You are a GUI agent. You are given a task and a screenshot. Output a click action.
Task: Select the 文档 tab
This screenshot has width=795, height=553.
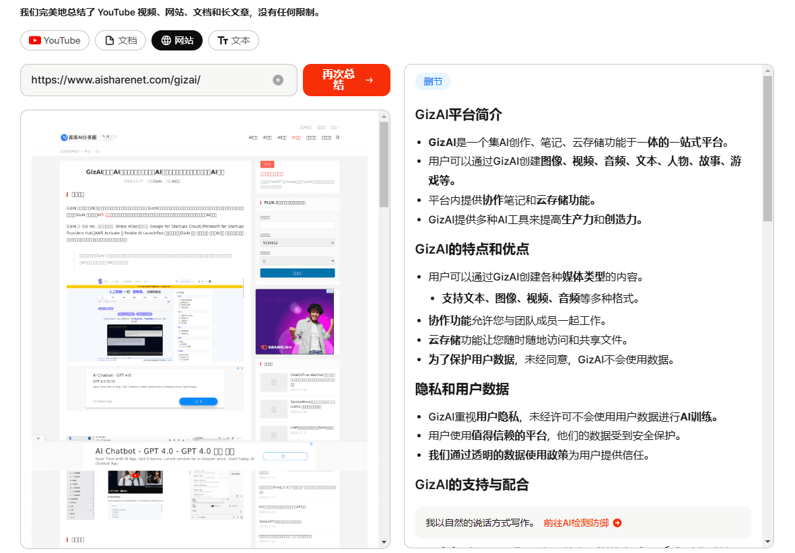tap(120, 40)
